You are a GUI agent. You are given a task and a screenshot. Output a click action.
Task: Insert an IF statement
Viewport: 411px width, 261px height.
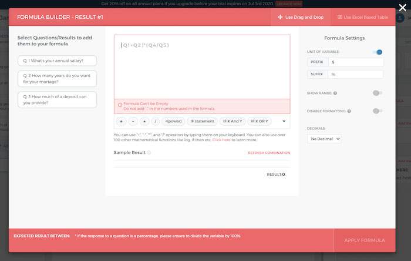click(202, 121)
